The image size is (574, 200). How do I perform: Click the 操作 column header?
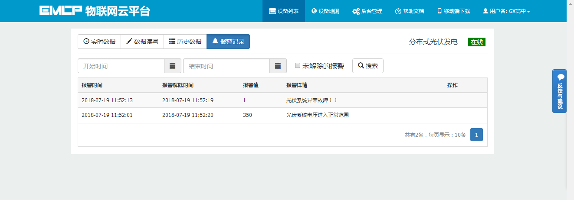453,85
